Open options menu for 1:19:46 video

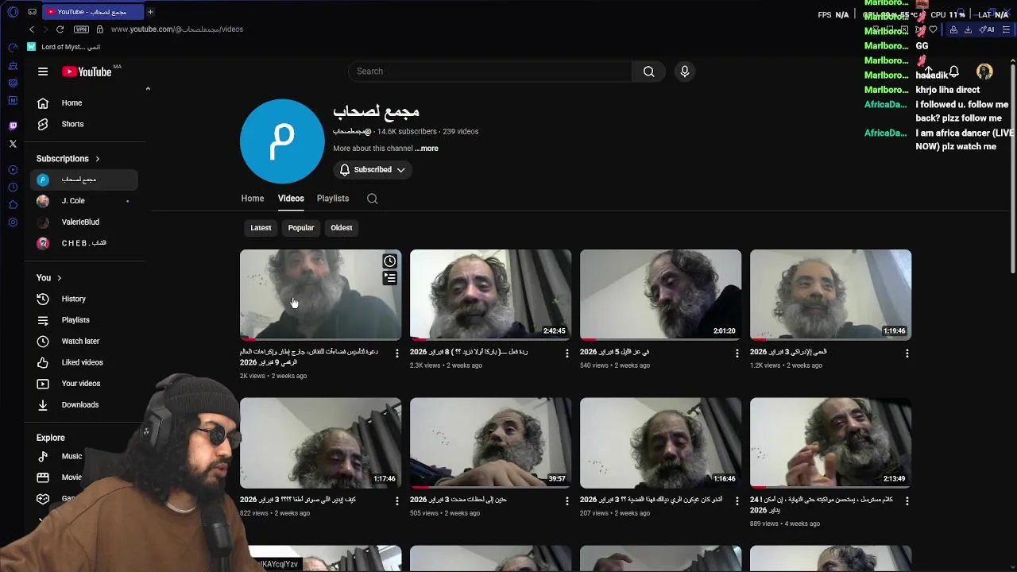[907, 354]
